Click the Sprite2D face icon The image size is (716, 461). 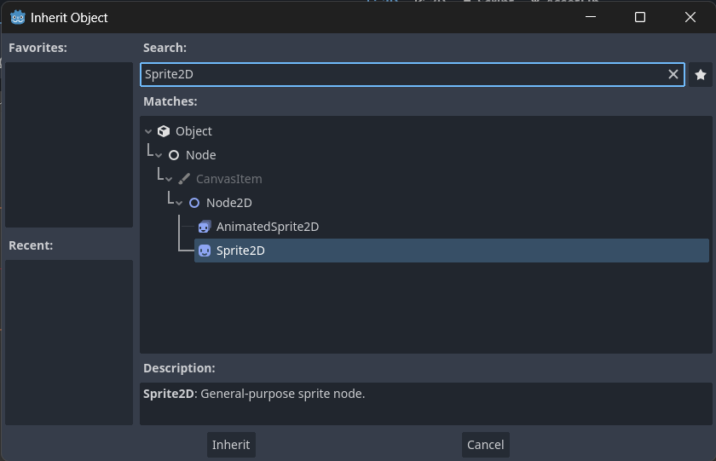(x=205, y=251)
